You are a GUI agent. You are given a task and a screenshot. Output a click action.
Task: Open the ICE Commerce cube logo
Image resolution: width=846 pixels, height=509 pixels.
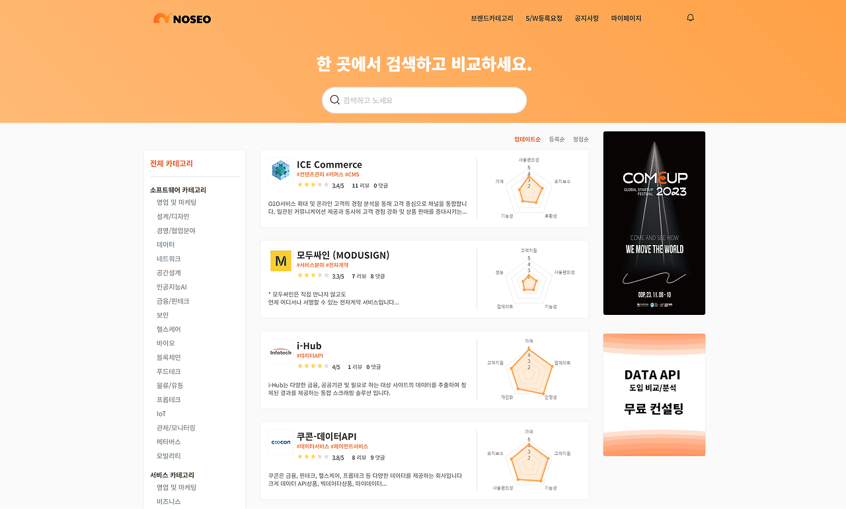tap(281, 170)
